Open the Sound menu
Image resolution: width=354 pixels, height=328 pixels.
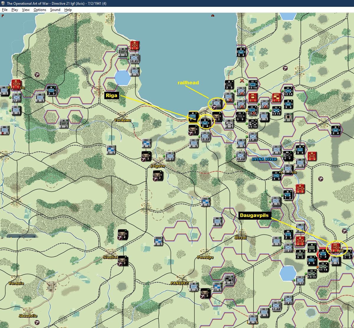coord(55,10)
